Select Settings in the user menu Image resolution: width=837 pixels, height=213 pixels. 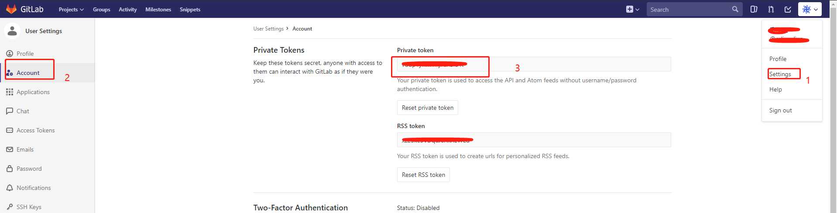click(780, 74)
